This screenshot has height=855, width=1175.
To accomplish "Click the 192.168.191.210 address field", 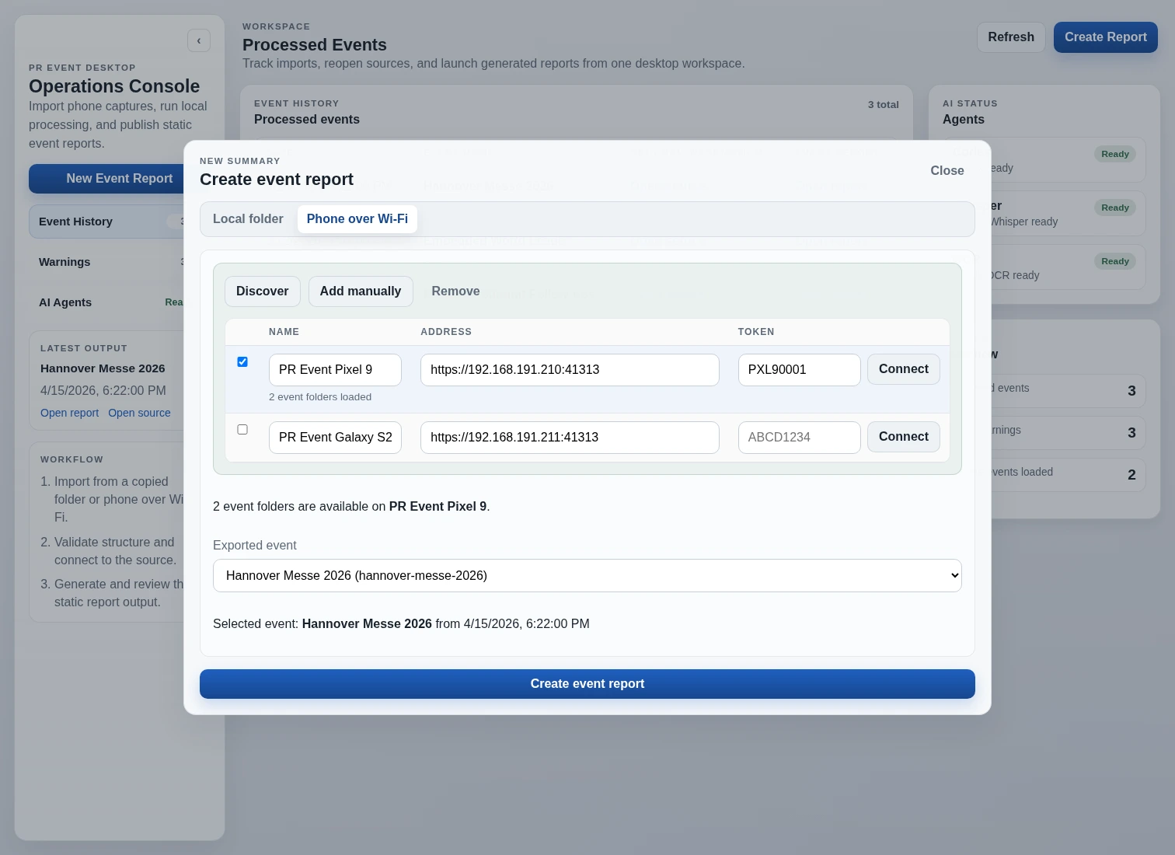I will point(570,370).
